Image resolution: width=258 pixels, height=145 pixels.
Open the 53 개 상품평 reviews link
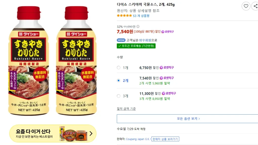[141, 16]
